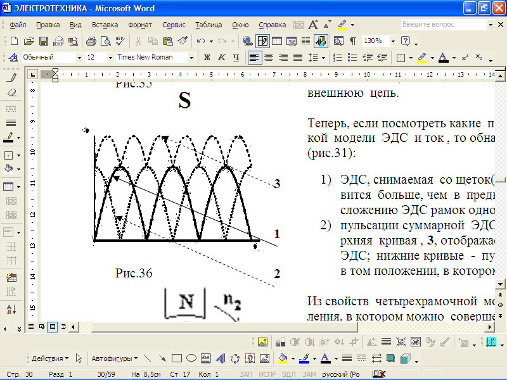
Task: Open the Правка menu
Action: point(48,25)
